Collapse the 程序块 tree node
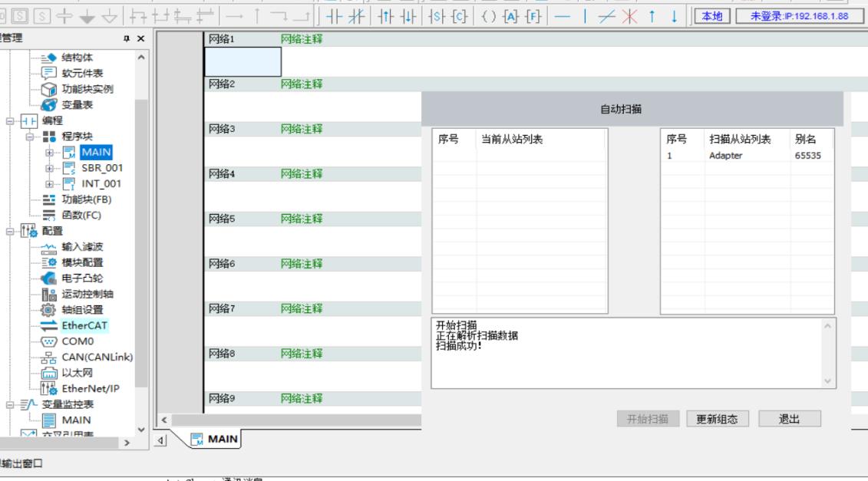Image resolution: width=868 pixels, height=481 pixels. click(30, 136)
